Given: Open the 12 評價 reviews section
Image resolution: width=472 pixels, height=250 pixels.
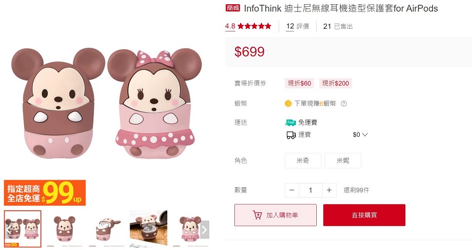Looking at the screenshot, I should point(297,27).
